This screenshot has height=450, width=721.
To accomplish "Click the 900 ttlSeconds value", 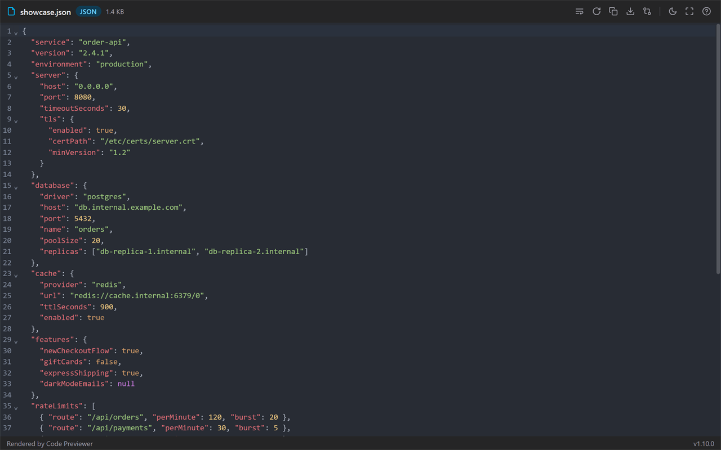I will click(106, 307).
